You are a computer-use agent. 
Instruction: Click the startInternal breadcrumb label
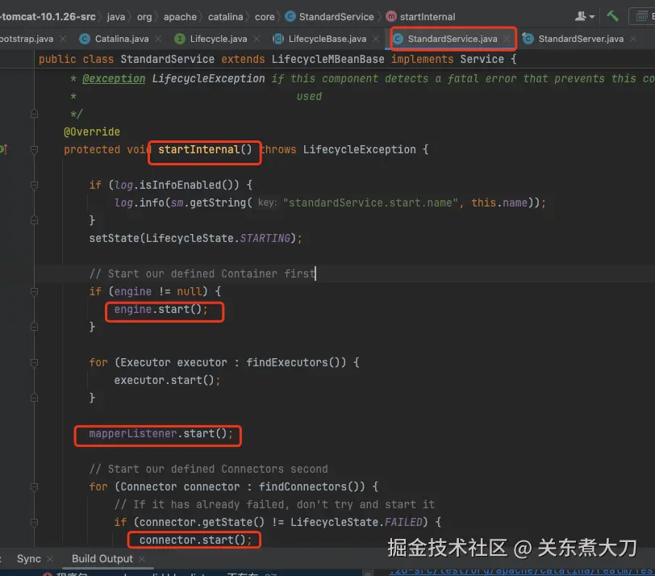tap(428, 17)
